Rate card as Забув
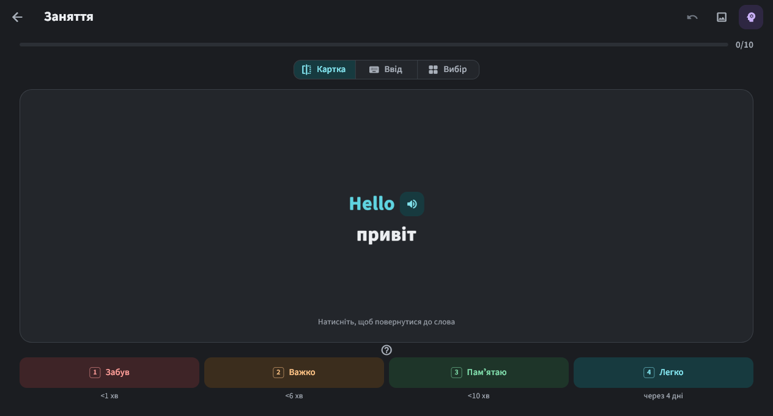The image size is (773, 416). pos(109,373)
